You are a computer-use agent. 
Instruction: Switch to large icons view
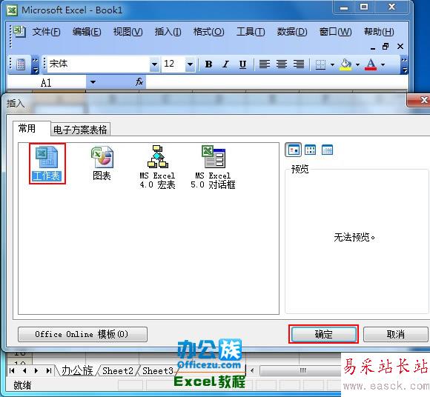click(293, 150)
